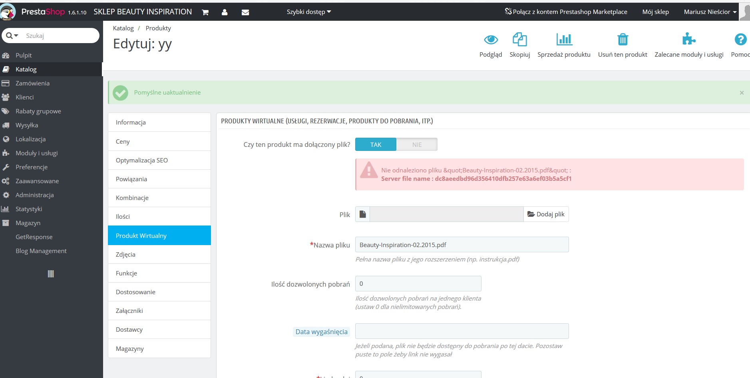The image size is (750, 378).
Task: Click the Ilość dozwolonych pobrań field
Action: (418, 284)
